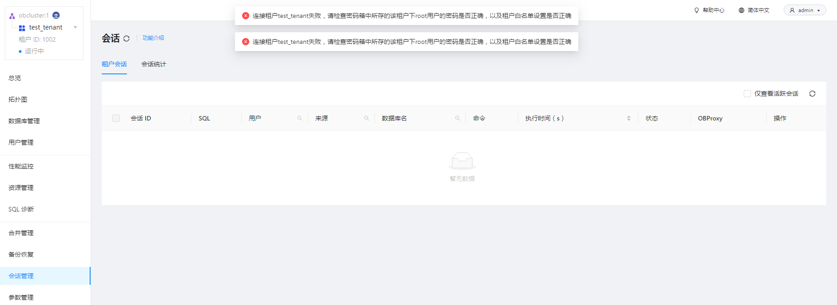Click the blue round icon beside obcluster:1
The height and width of the screenshot is (305, 837).
coord(56,15)
